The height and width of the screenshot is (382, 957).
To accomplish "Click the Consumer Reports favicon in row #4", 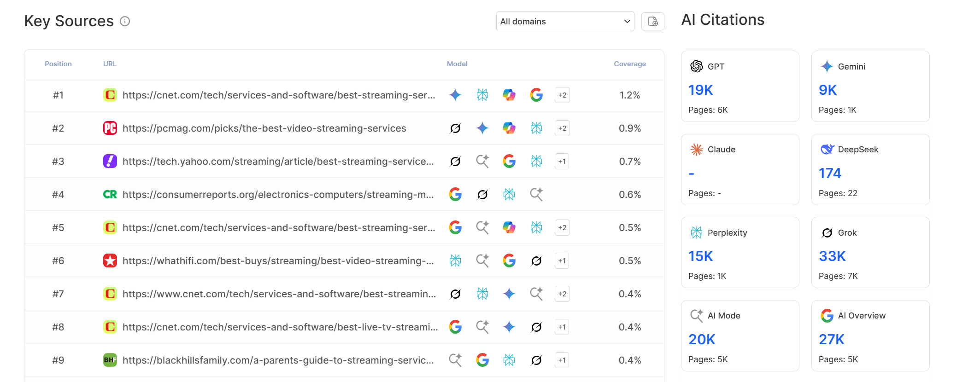I will click(x=110, y=194).
